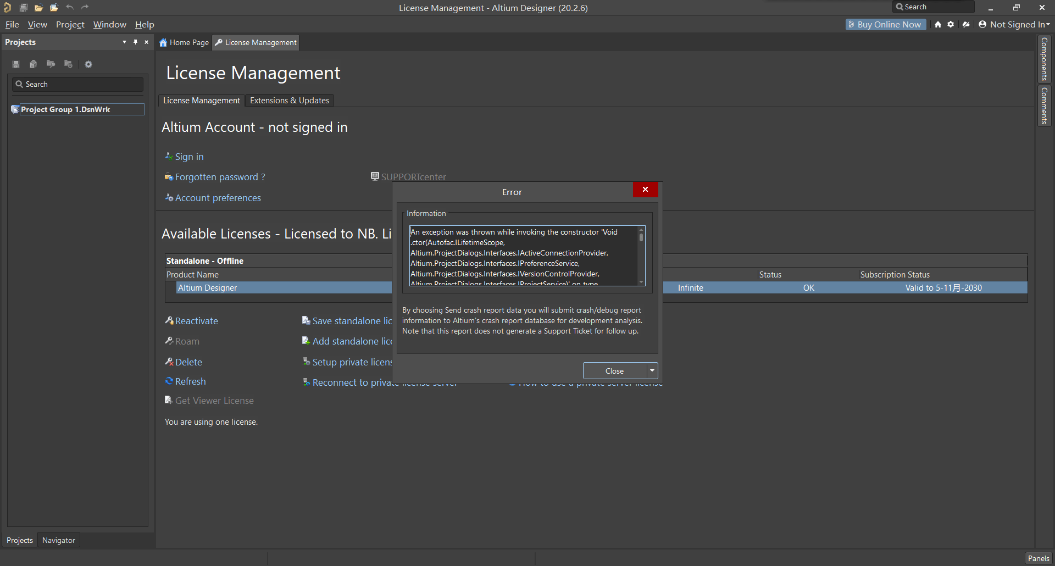Click the Save standalone license file link
Screen dimensions: 1055x566
pos(352,321)
